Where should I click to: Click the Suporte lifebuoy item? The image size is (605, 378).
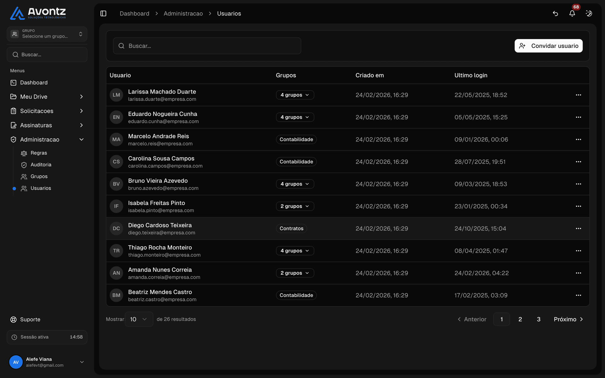30,319
